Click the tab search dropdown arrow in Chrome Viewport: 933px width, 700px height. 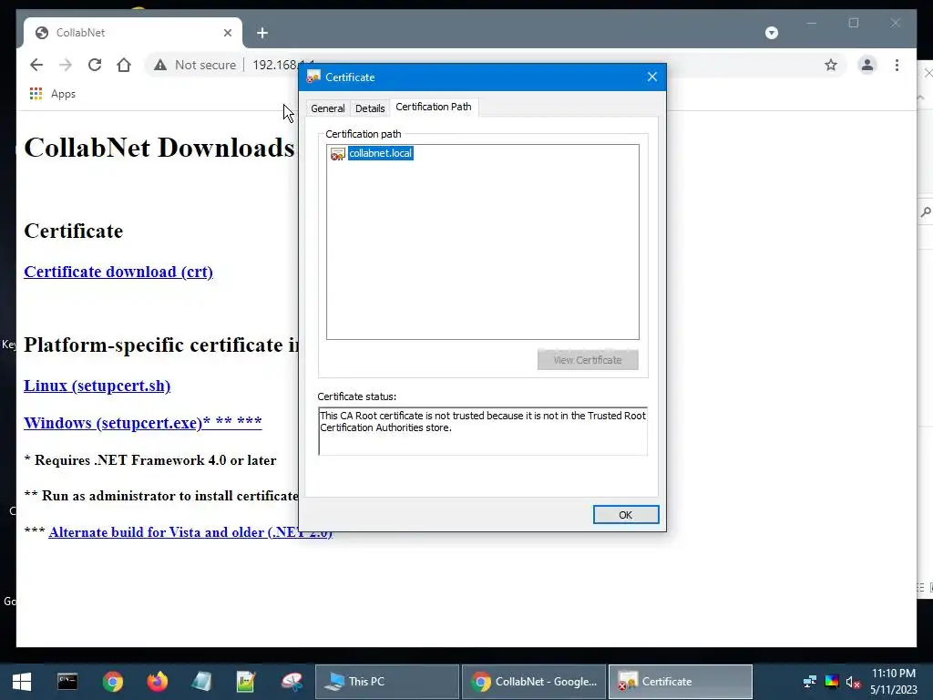771,33
